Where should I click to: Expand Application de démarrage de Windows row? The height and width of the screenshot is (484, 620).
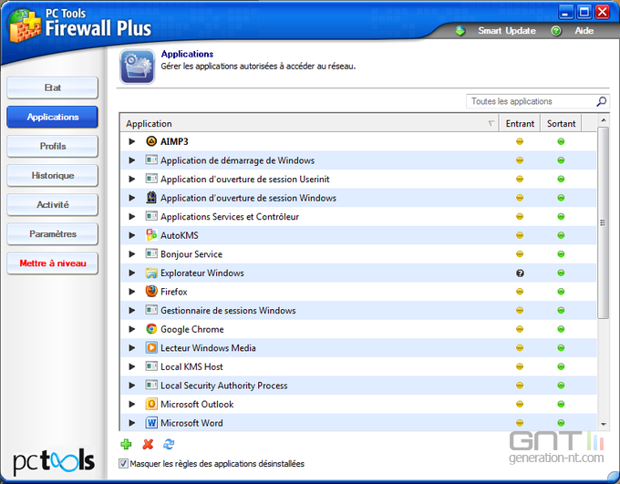point(132,160)
